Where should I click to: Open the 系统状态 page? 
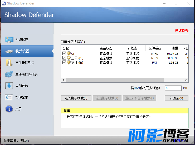[27, 39]
